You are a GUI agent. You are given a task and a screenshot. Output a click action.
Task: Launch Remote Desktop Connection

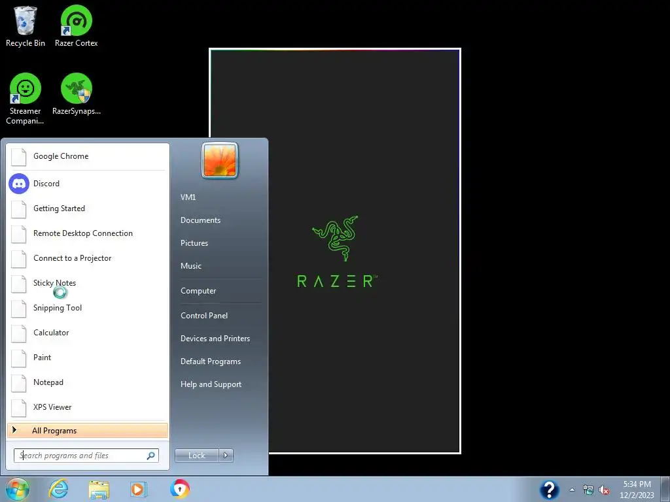coord(88,233)
